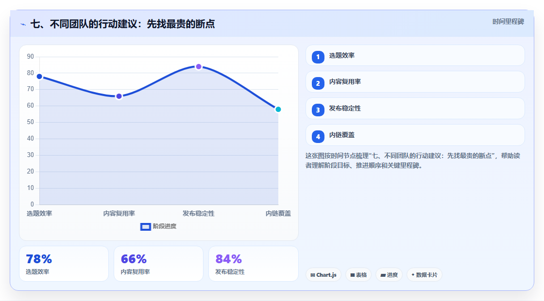Click the 时间里程碑 label in header
Screen dimensions: 544x301
508,22
